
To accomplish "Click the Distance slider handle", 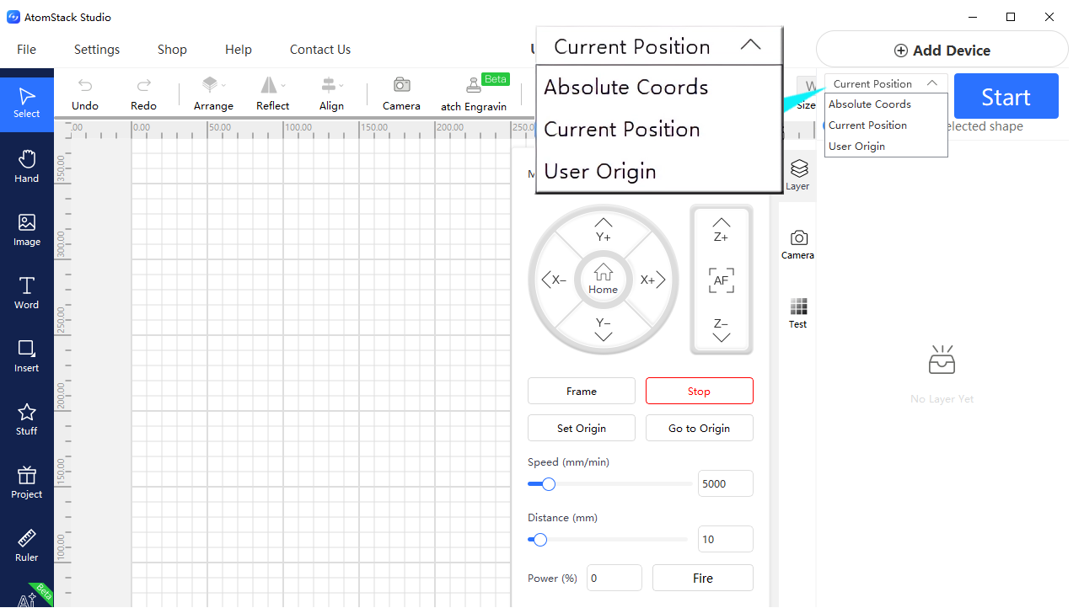I will [540, 540].
